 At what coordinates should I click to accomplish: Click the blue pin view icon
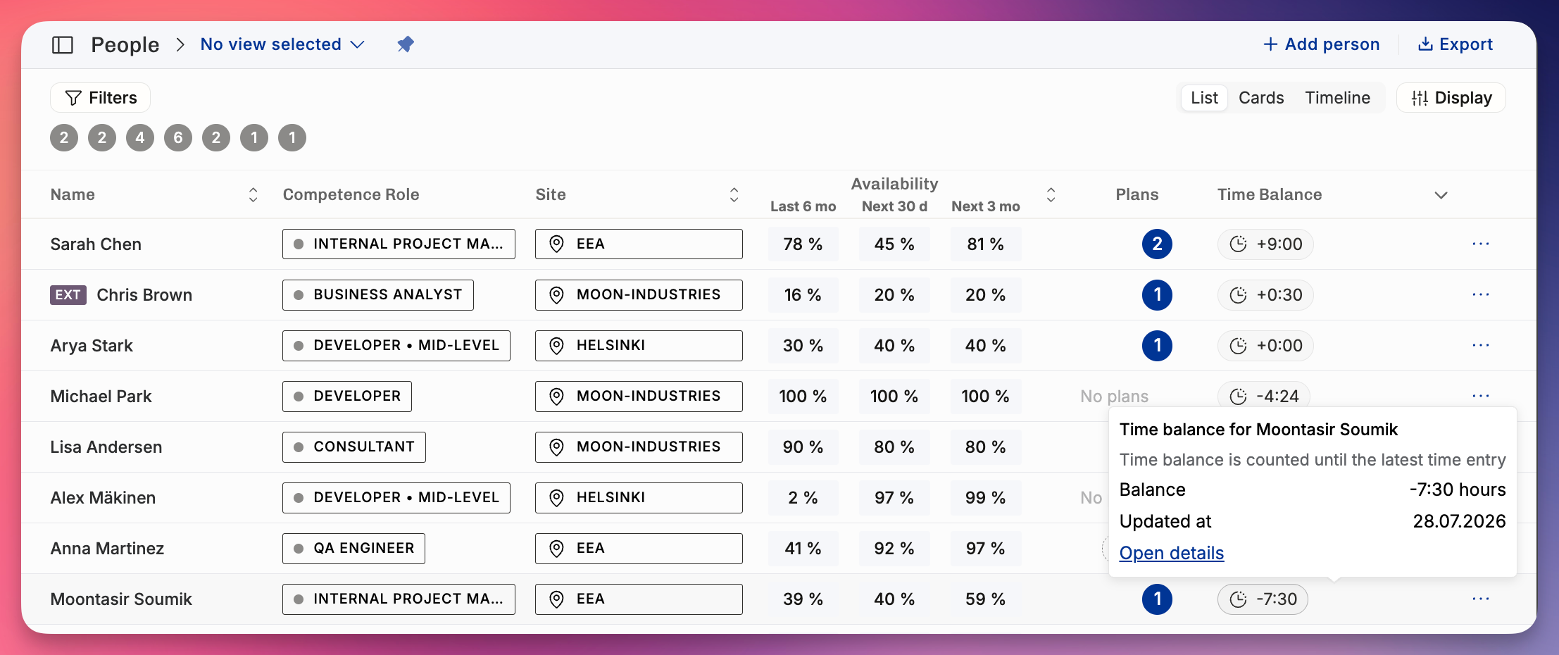[x=406, y=44]
